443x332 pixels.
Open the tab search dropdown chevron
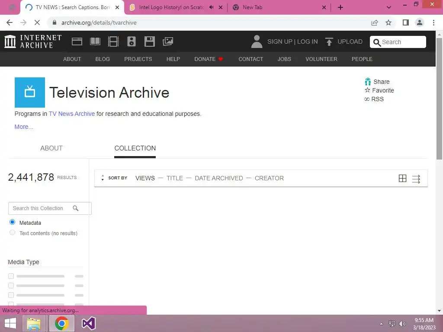click(x=389, y=7)
